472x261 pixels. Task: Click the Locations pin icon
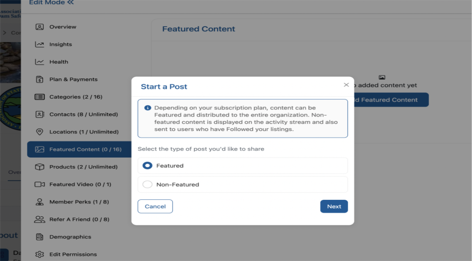[40, 132]
